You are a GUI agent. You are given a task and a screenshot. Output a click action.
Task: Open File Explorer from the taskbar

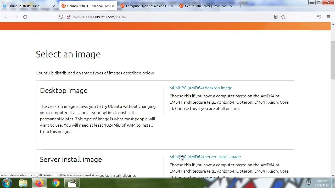[23, 183]
